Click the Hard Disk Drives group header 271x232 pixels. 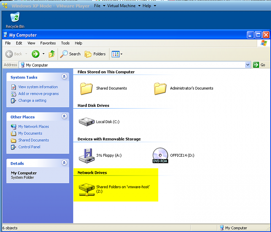point(93,105)
